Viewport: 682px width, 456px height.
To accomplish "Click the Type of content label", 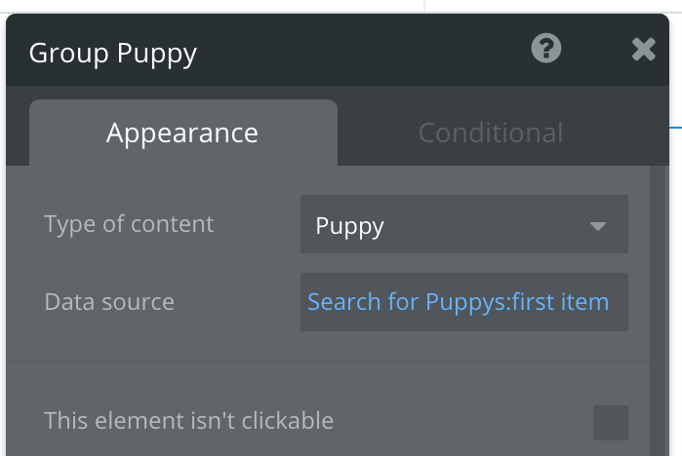I will point(129,224).
